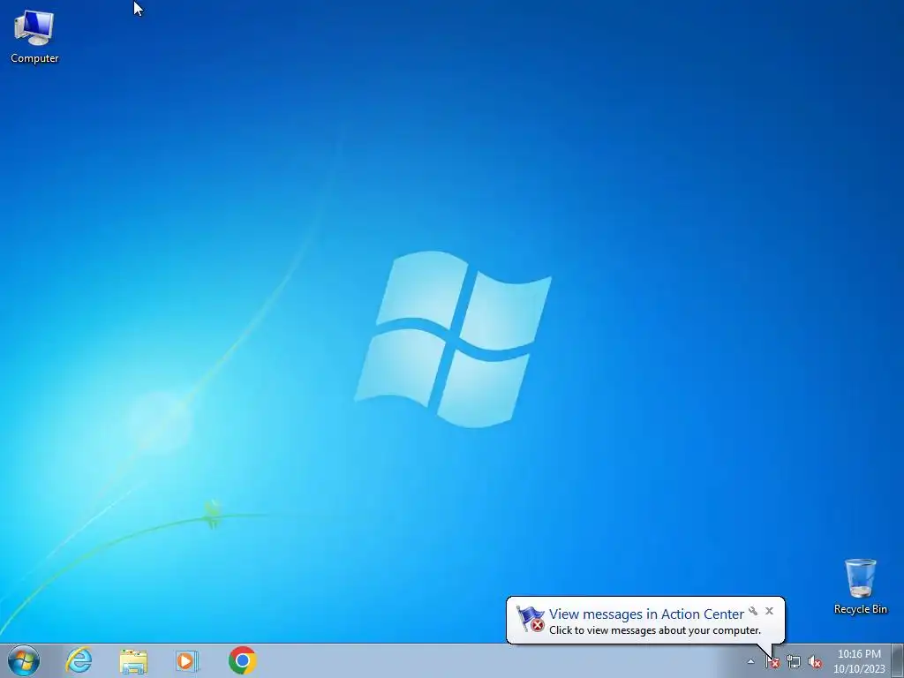This screenshot has width=904, height=678.
Task: Open the clock showing 10:16 PM
Action: (x=859, y=661)
